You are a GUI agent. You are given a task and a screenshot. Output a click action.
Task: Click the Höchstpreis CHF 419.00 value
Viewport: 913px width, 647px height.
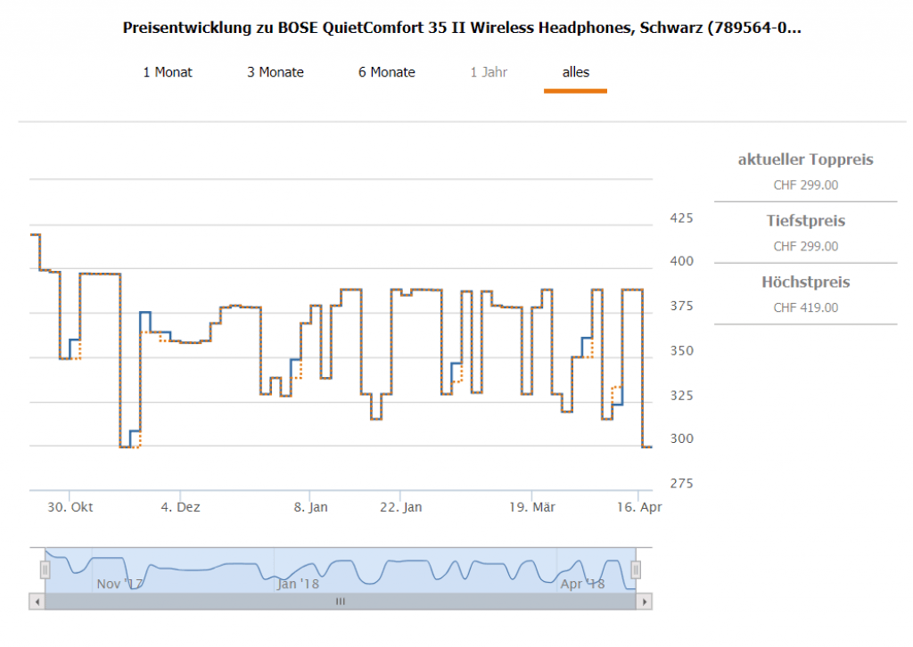click(x=806, y=307)
